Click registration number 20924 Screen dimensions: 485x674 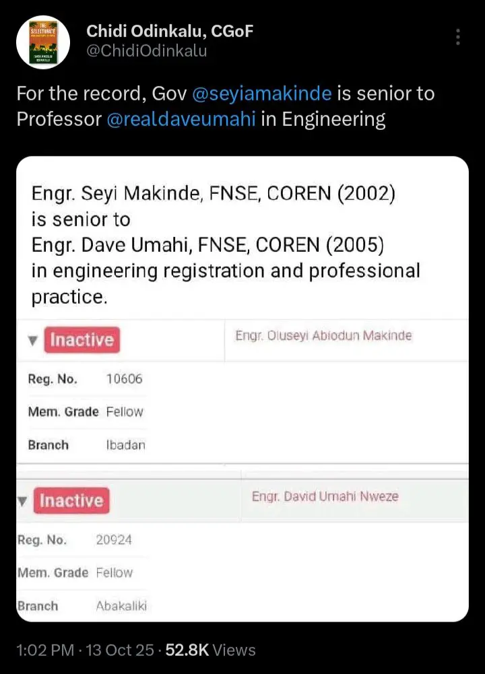pyautogui.click(x=114, y=539)
